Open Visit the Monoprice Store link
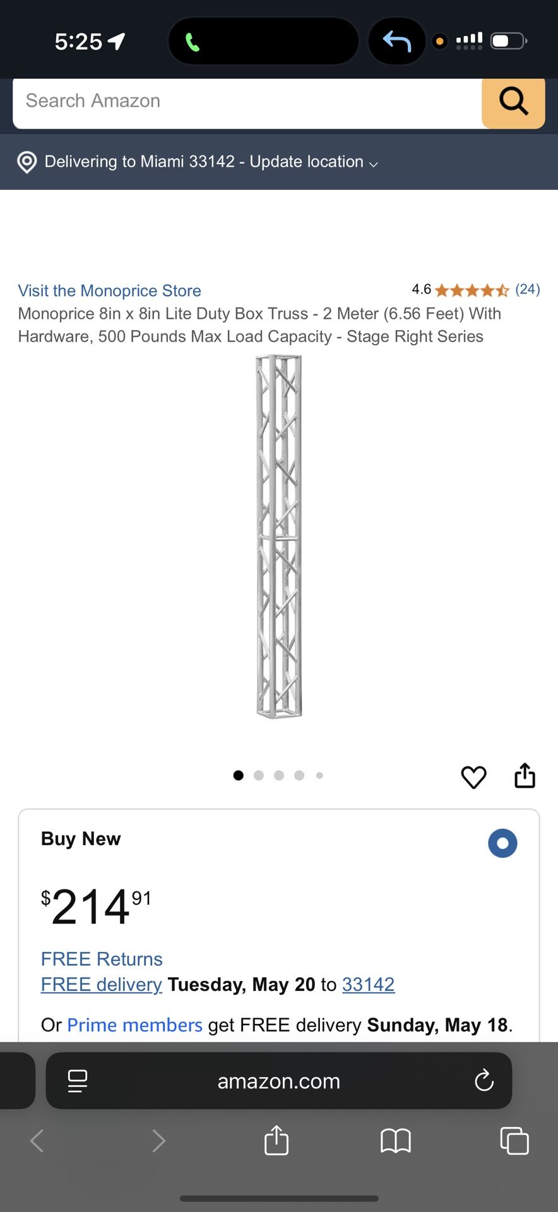Image resolution: width=558 pixels, height=1212 pixels. (110, 290)
